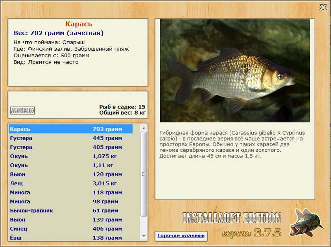
Task: Select Вьюн 139 грамм entry
Action: (71, 219)
